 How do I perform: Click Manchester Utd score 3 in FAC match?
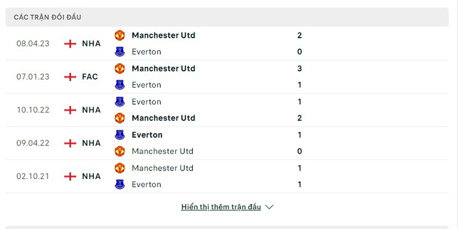pyautogui.click(x=299, y=69)
